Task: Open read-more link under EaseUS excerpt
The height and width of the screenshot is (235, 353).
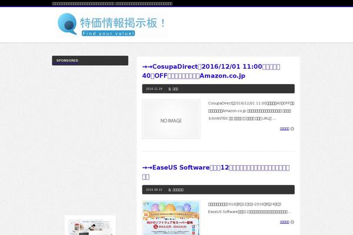Action: point(285,222)
